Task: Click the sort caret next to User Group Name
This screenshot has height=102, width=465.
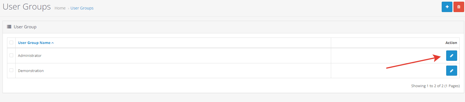Action: [52, 43]
